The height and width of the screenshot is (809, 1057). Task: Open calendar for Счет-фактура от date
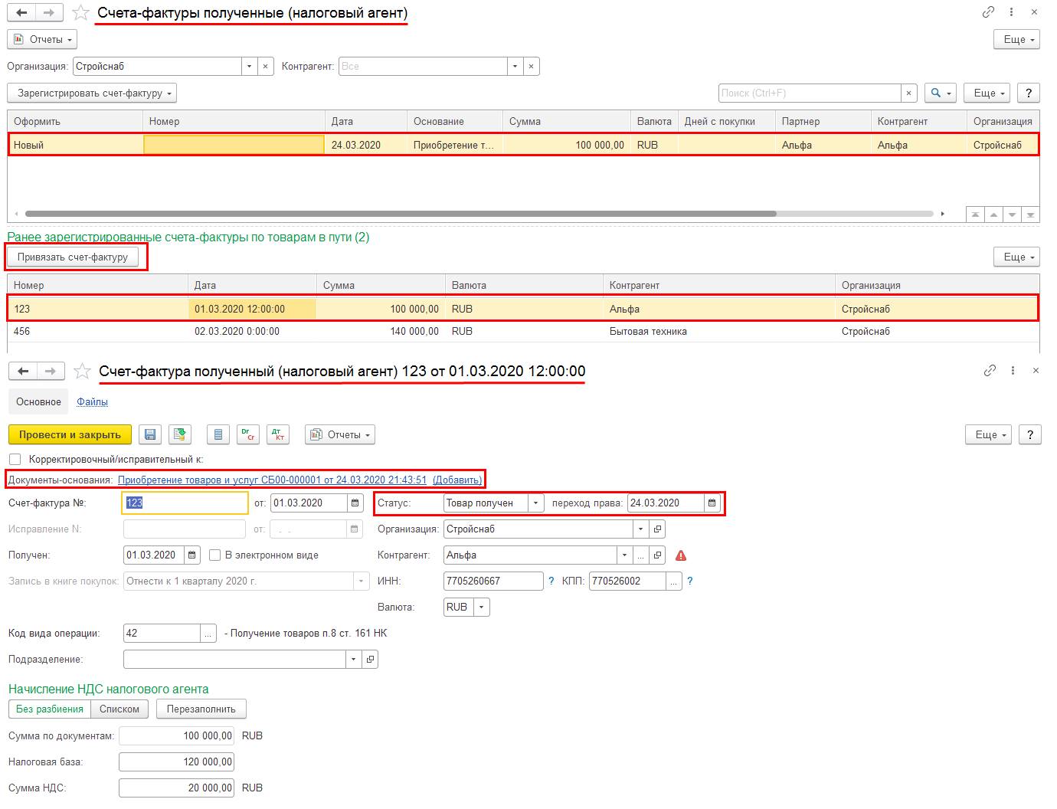(x=355, y=503)
